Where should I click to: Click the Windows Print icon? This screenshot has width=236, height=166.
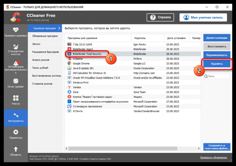point(69,82)
